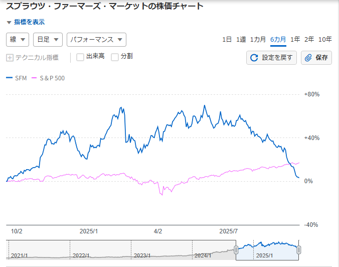
Task: Click the 10/2 date axis label
Action: pos(17,231)
